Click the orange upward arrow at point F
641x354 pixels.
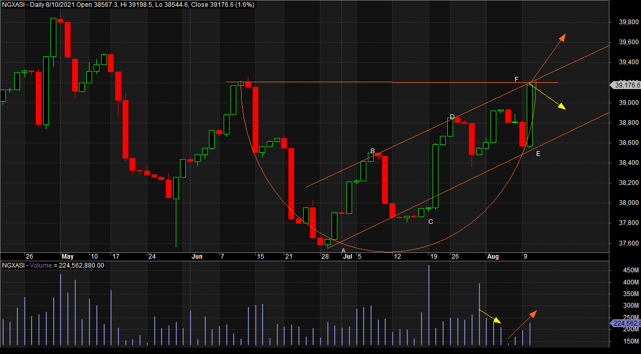550,57
